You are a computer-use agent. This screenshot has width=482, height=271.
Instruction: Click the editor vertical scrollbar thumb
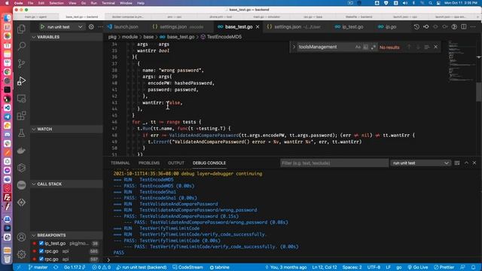point(479,92)
